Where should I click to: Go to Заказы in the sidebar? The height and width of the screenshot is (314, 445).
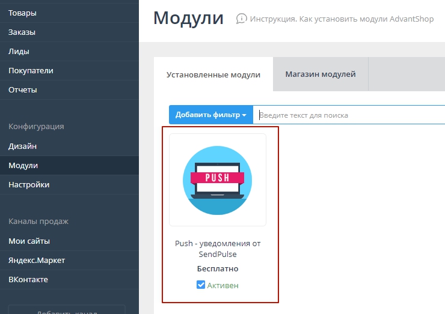22,32
